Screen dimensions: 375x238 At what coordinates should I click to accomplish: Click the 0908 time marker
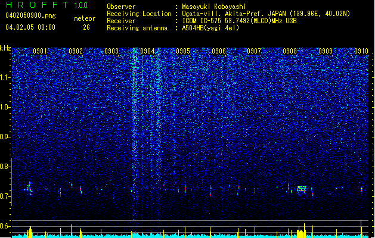point(290,51)
